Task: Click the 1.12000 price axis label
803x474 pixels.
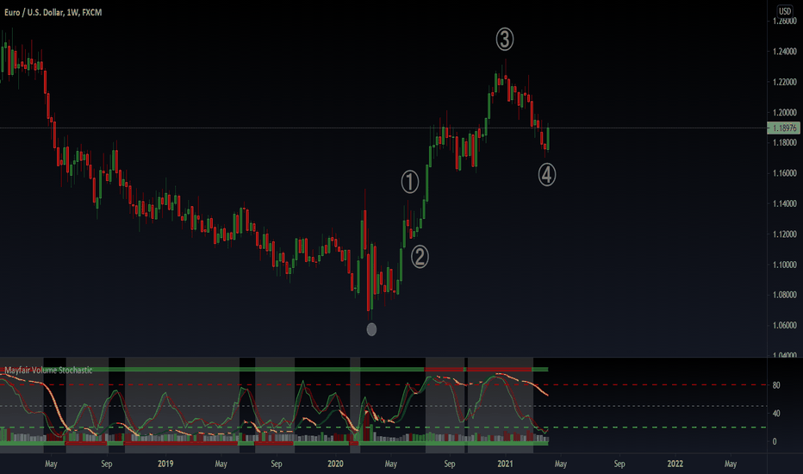Action: [785, 234]
